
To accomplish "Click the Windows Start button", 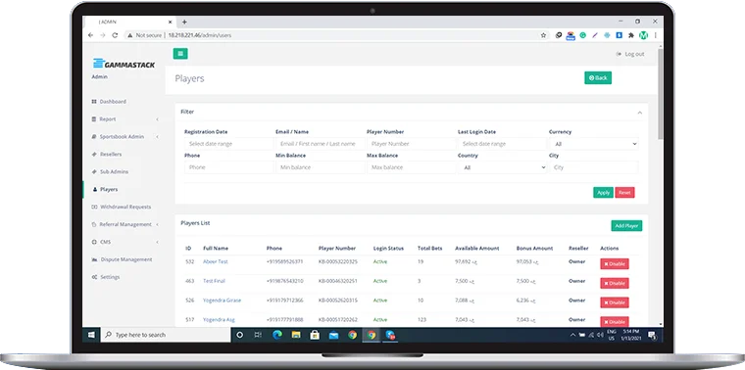I will (x=91, y=335).
